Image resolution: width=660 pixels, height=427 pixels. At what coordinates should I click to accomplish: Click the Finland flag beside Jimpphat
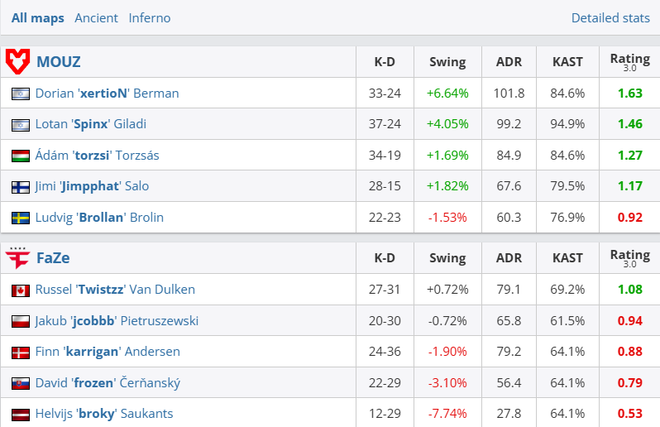(21, 187)
